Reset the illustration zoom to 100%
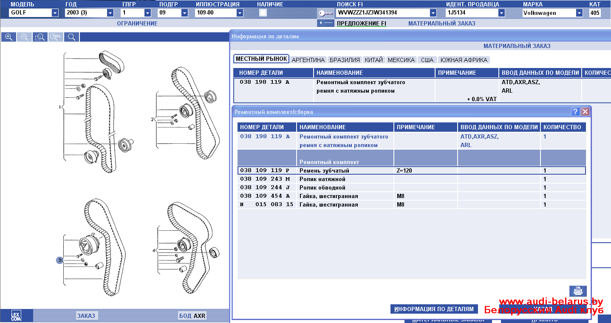Viewport: 611px width, 323px height. (x=56, y=37)
